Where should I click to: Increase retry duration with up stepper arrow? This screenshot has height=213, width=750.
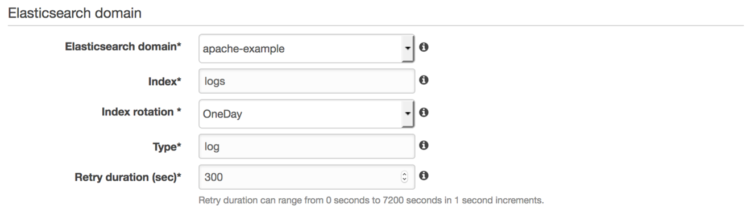[x=404, y=175]
